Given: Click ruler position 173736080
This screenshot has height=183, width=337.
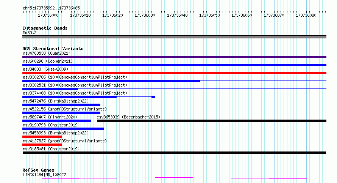Looking at the screenshot, I should click(306, 15).
